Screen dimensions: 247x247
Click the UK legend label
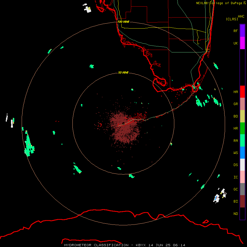[235, 43]
